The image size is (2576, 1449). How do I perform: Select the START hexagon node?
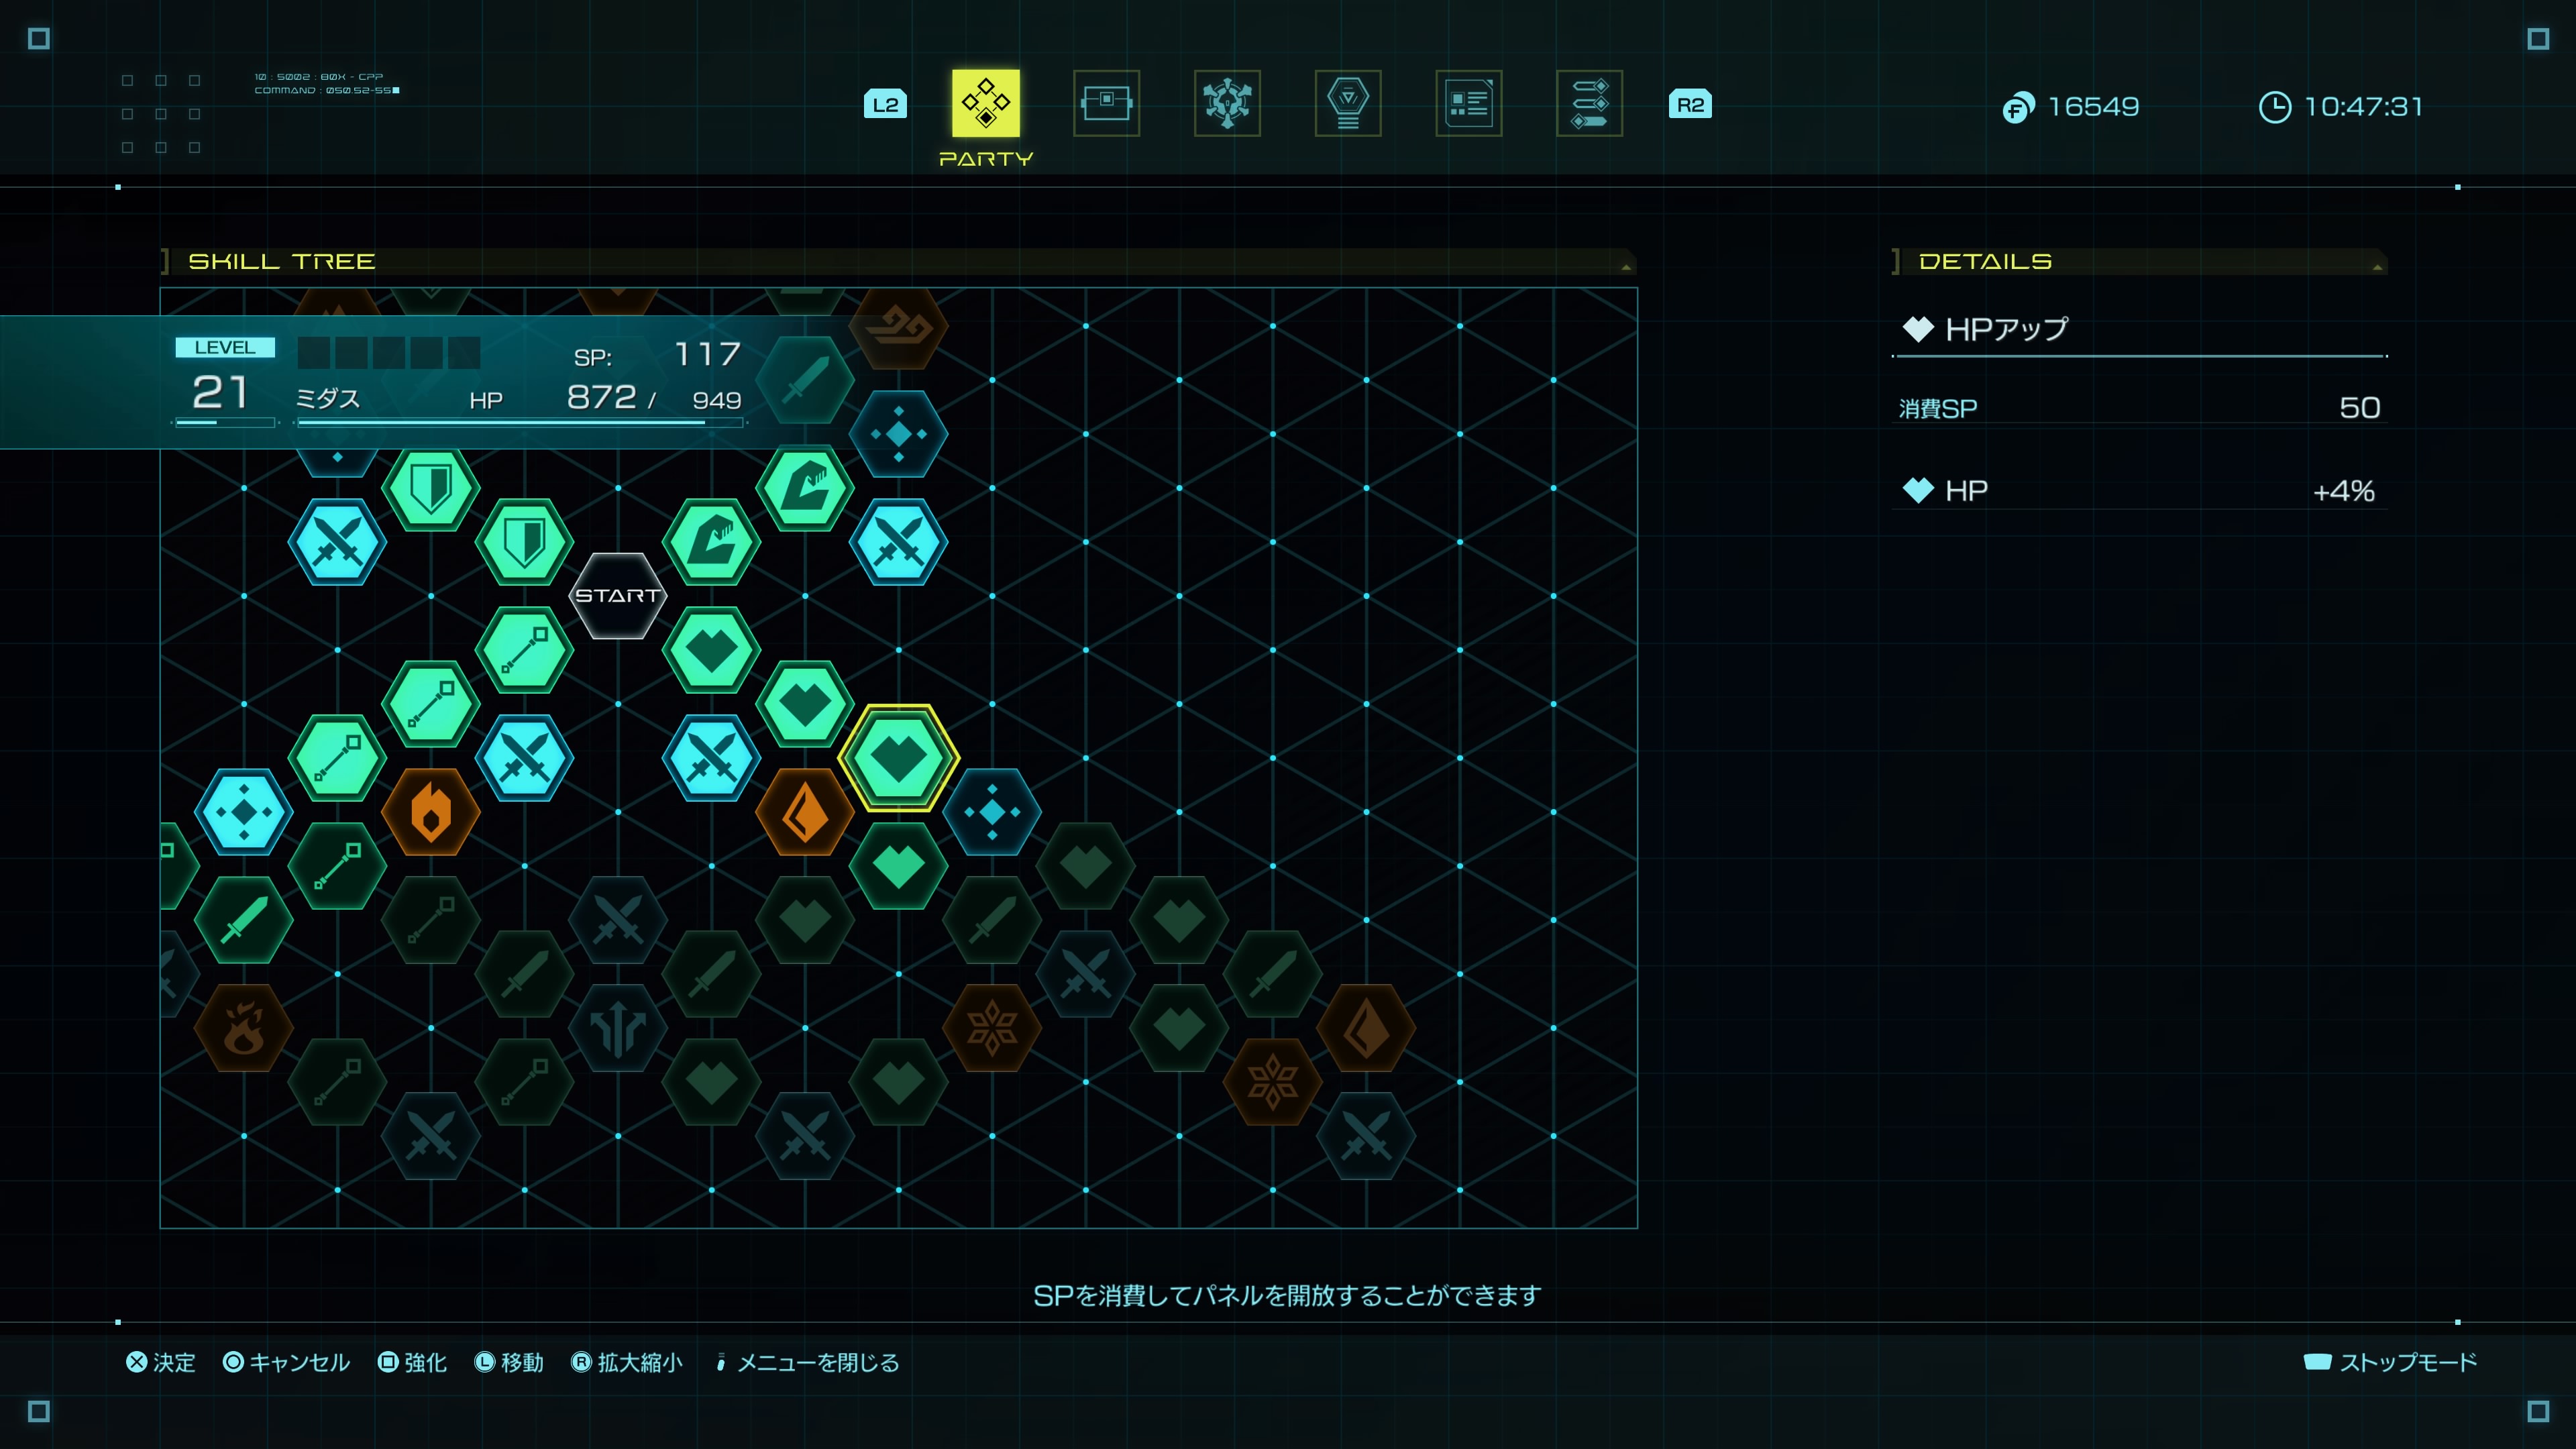click(x=617, y=595)
